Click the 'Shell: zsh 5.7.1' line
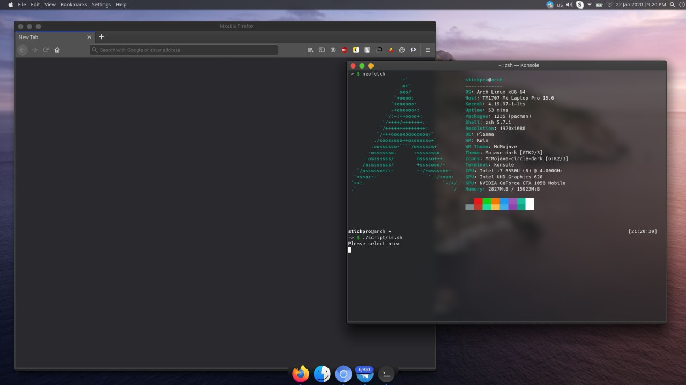Image resolution: width=686 pixels, height=385 pixels. click(x=488, y=122)
